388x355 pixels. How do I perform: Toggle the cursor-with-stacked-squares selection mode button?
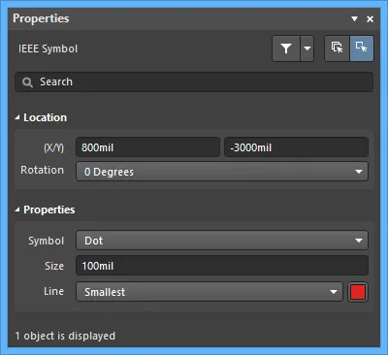[338, 48]
